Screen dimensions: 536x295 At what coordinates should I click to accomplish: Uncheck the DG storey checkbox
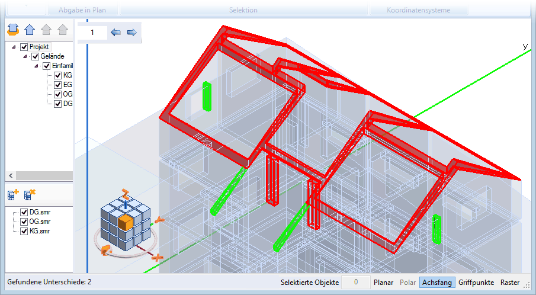point(58,104)
